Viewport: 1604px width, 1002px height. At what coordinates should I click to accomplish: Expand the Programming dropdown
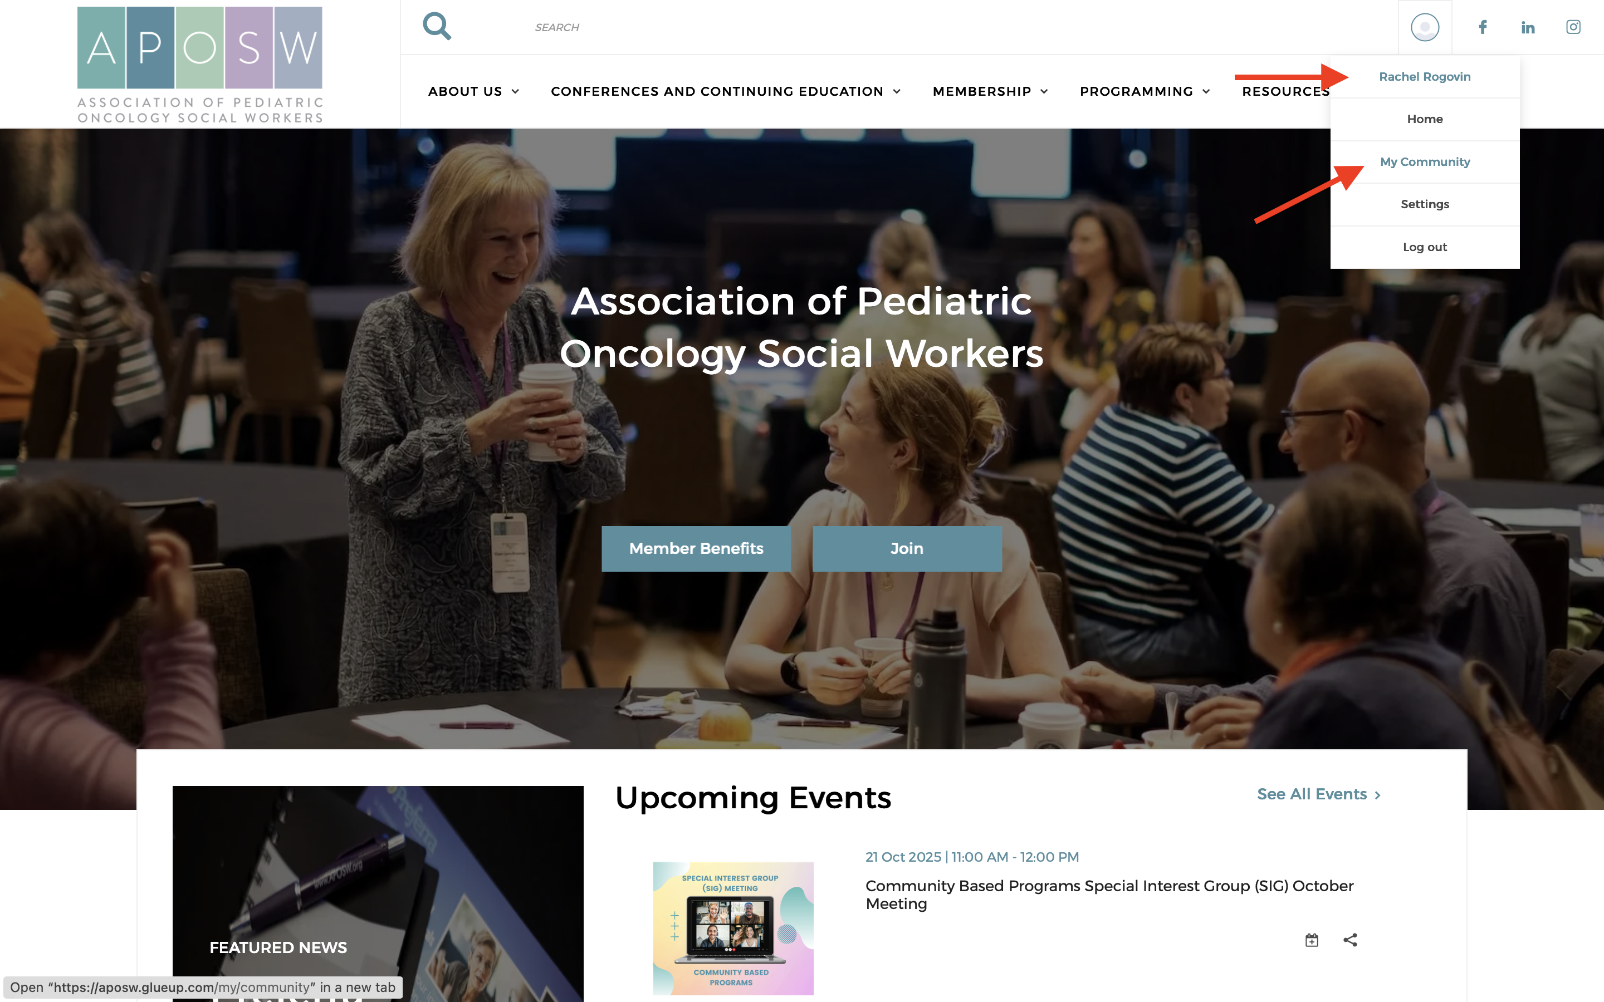[1145, 91]
